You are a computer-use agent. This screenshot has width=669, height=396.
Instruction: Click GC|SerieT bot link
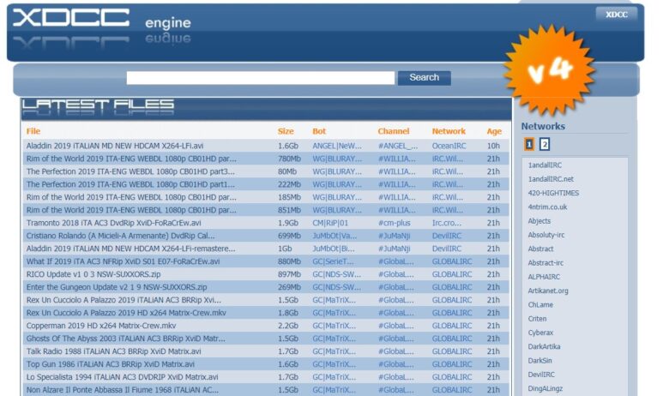[x=334, y=261]
